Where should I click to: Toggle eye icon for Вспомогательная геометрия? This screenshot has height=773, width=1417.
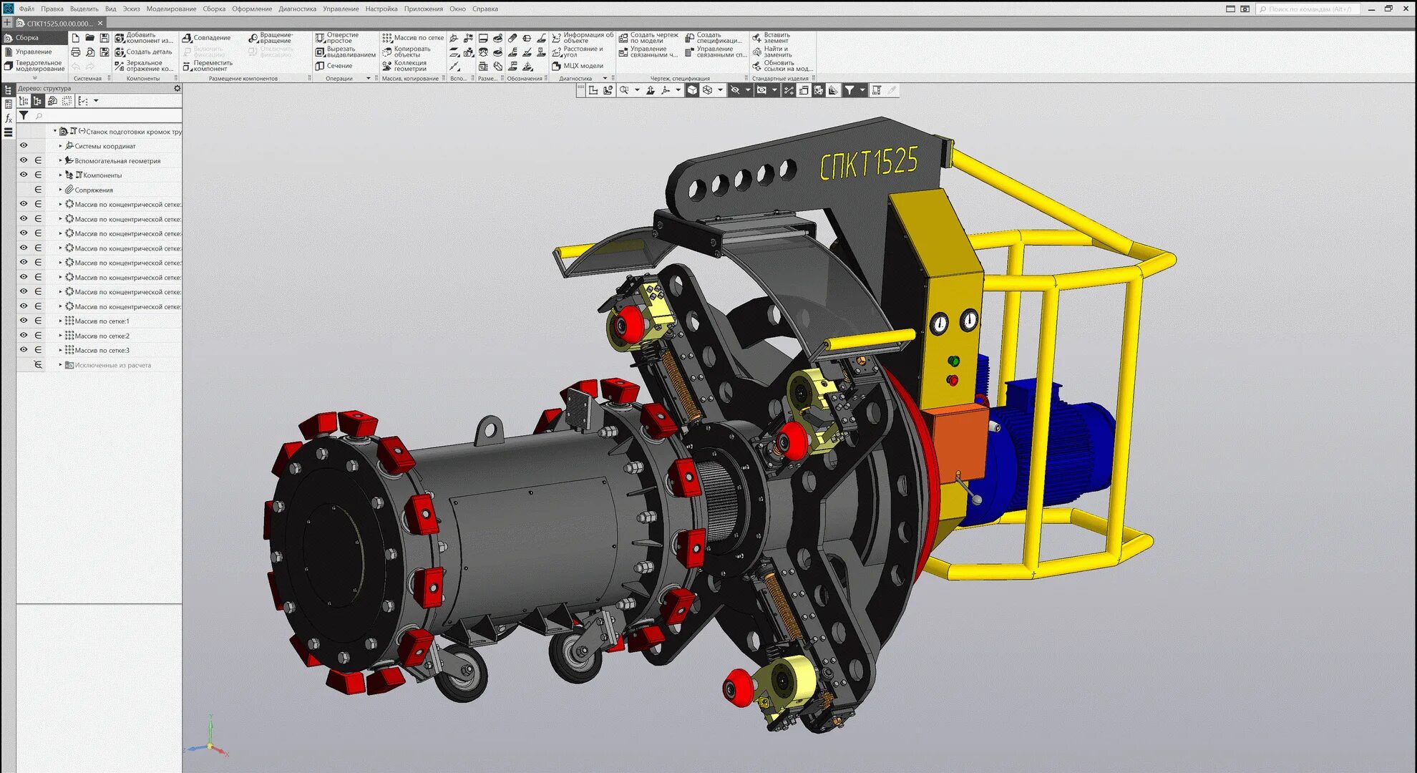point(24,160)
